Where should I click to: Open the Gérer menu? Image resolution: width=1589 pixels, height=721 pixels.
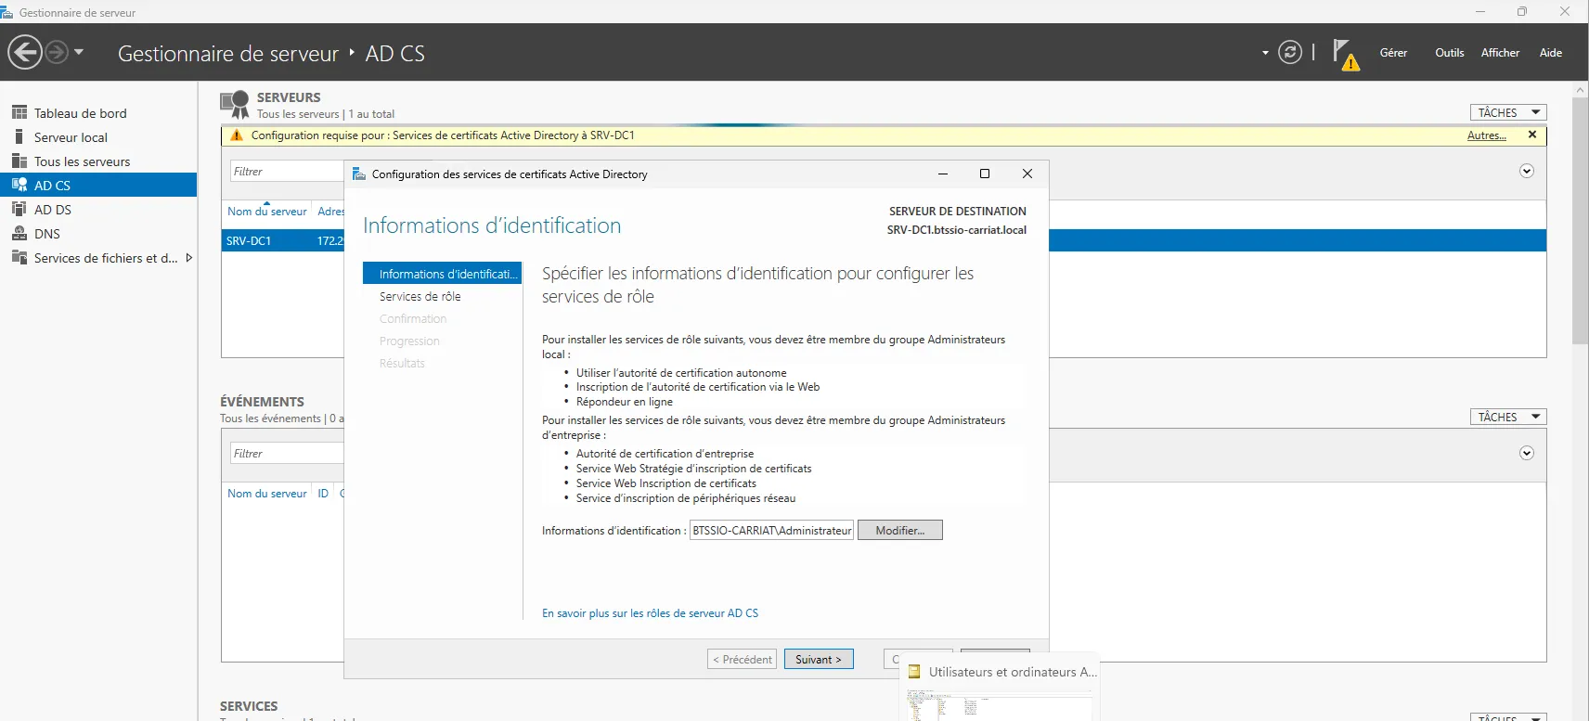(x=1393, y=53)
